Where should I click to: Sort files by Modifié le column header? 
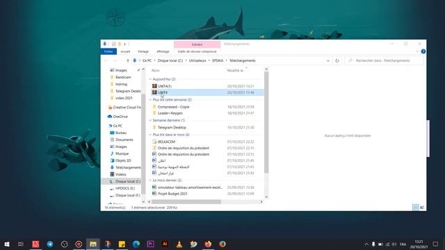[235, 70]
